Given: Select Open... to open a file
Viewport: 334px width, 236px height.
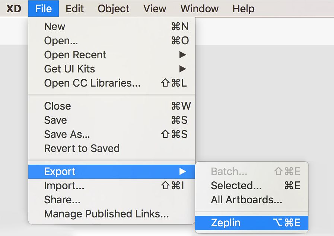Looking at the screenshot, I should (60, 41).
